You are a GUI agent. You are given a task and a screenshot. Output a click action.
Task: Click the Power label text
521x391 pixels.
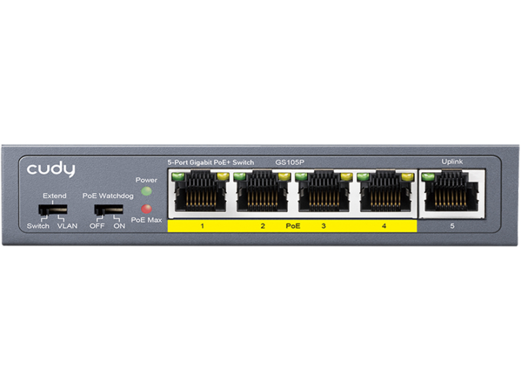[x=146, y=180]
